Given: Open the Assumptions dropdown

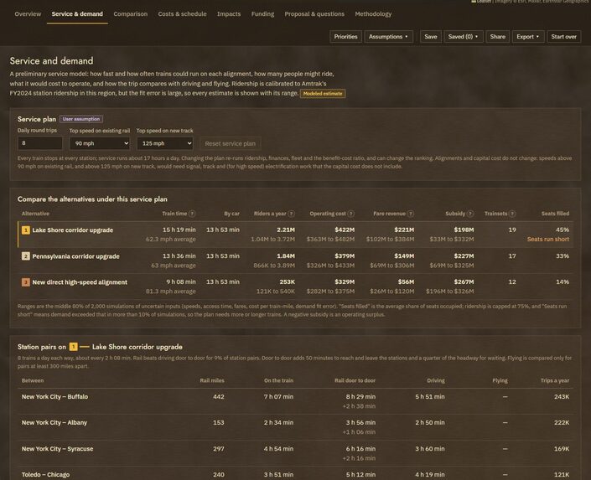Looking at the screenshot, I should 388,37.
